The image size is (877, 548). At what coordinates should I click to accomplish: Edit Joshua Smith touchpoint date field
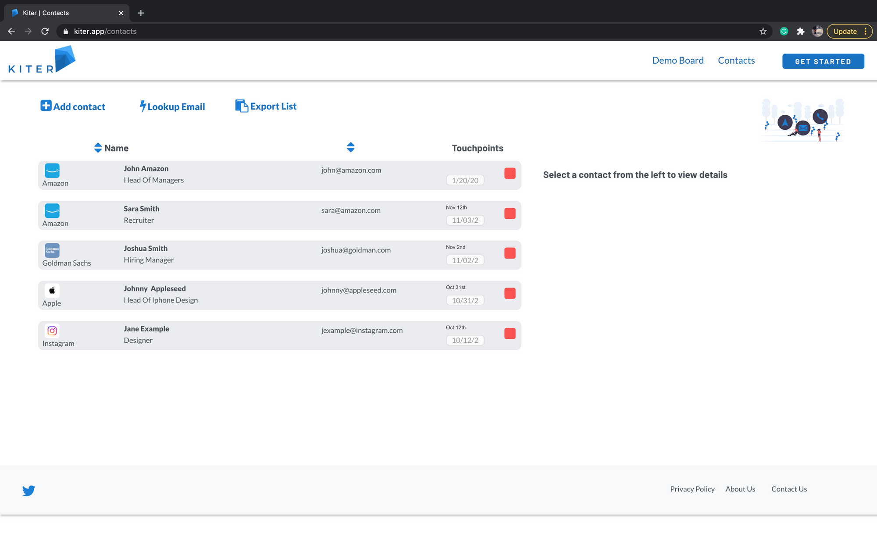[465, 260]
